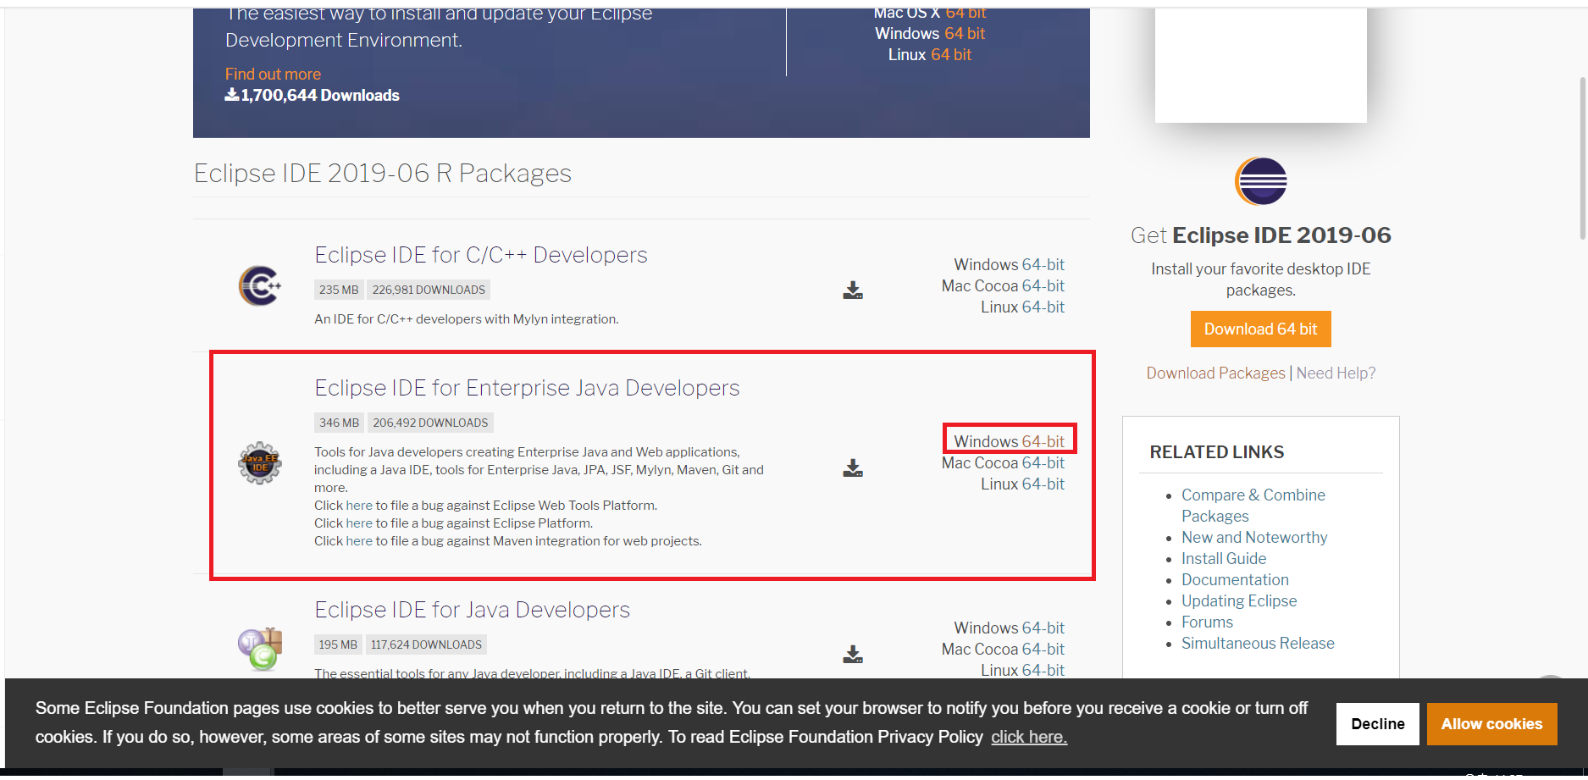The image size is (1588, 780).
Task: Open the Documentation related link
Action: coord(1235,579)
